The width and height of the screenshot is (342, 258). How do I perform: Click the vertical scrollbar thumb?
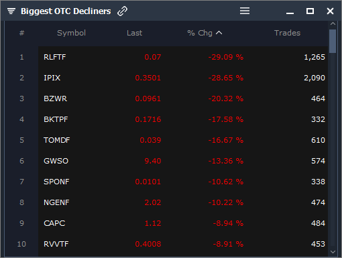tap(333, 41)
